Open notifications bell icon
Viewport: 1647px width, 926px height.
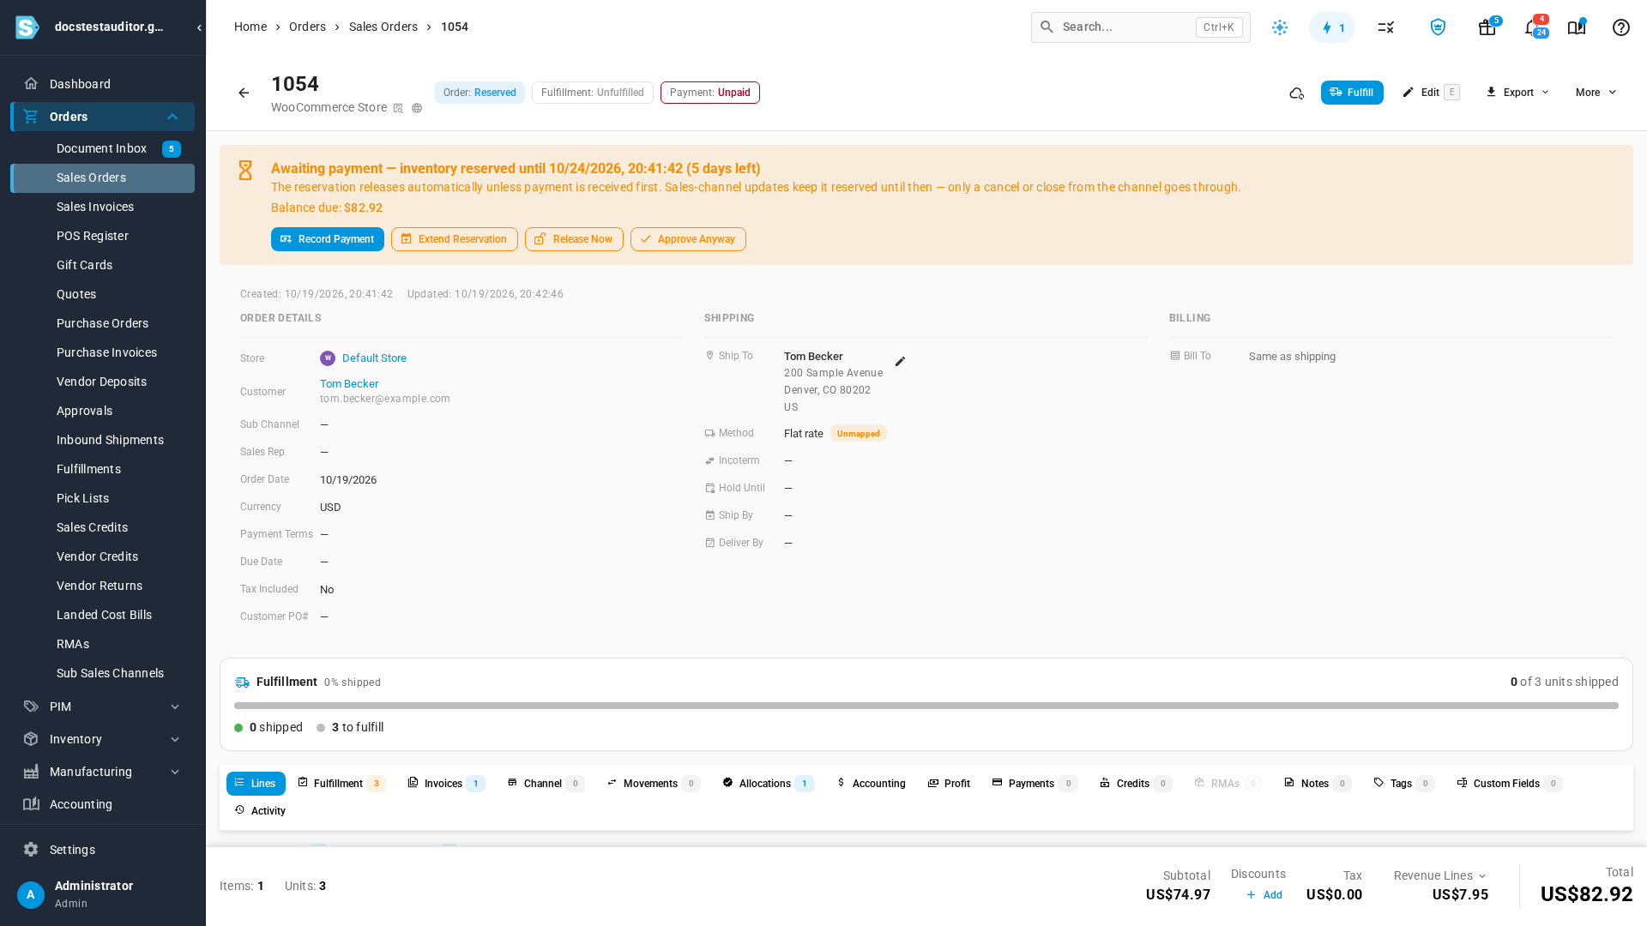tap(1534, 27)
